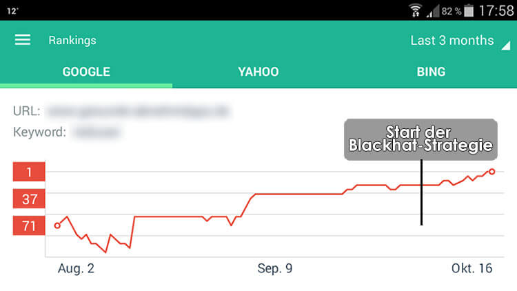Tap the cellular signal strength icon
The height and width of the screenshot is (291, 517).
coord(433,10)
